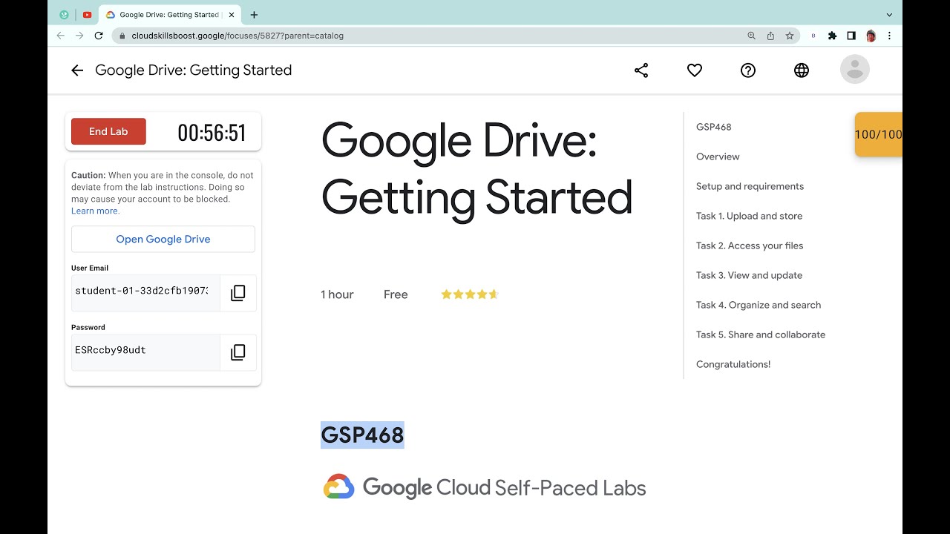The image size is (950, 534).
Task: Reload the page with refresh icon
Action: pyautogui.click(x=99, y=36)
